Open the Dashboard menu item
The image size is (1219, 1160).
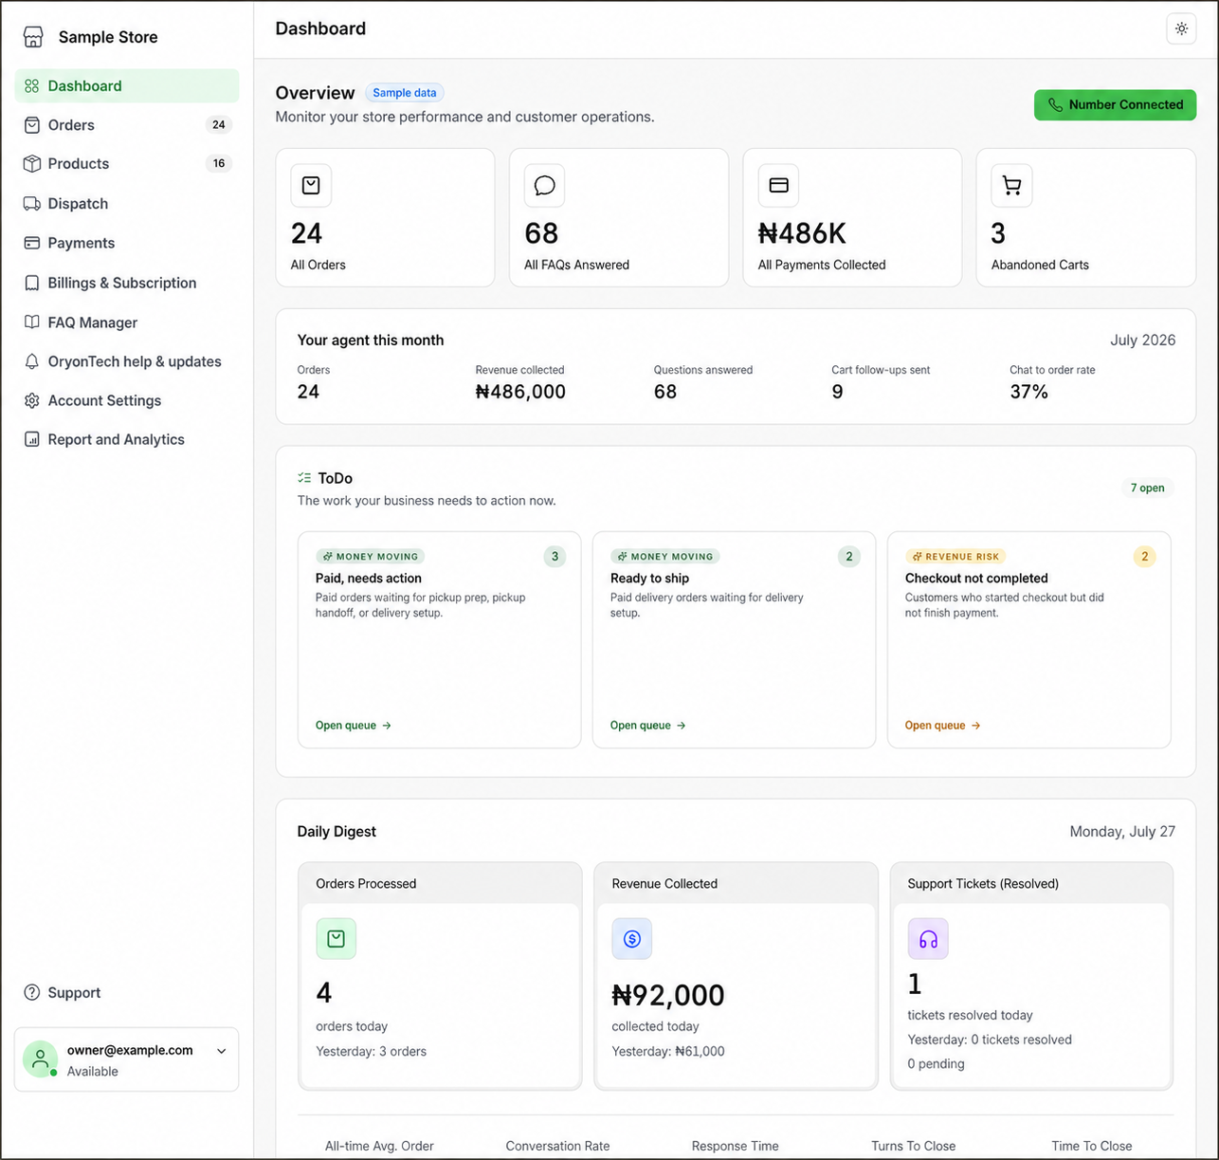127,86
